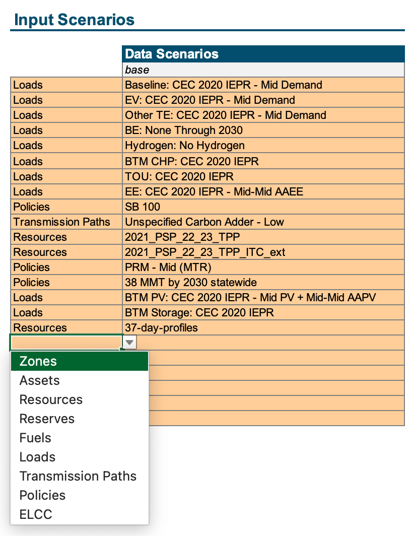Click the 'SB 100' policy cell
413x536 pixels.
tap(263, 207)
